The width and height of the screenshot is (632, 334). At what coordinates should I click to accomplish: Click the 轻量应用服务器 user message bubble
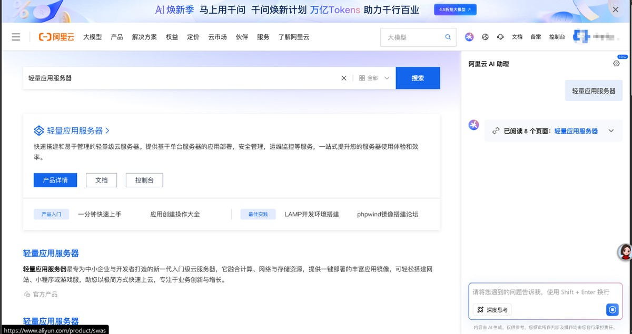594,90
